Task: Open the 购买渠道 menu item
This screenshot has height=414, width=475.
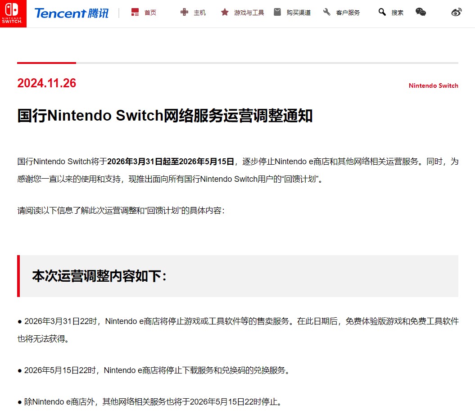Action: coord(299,13)
